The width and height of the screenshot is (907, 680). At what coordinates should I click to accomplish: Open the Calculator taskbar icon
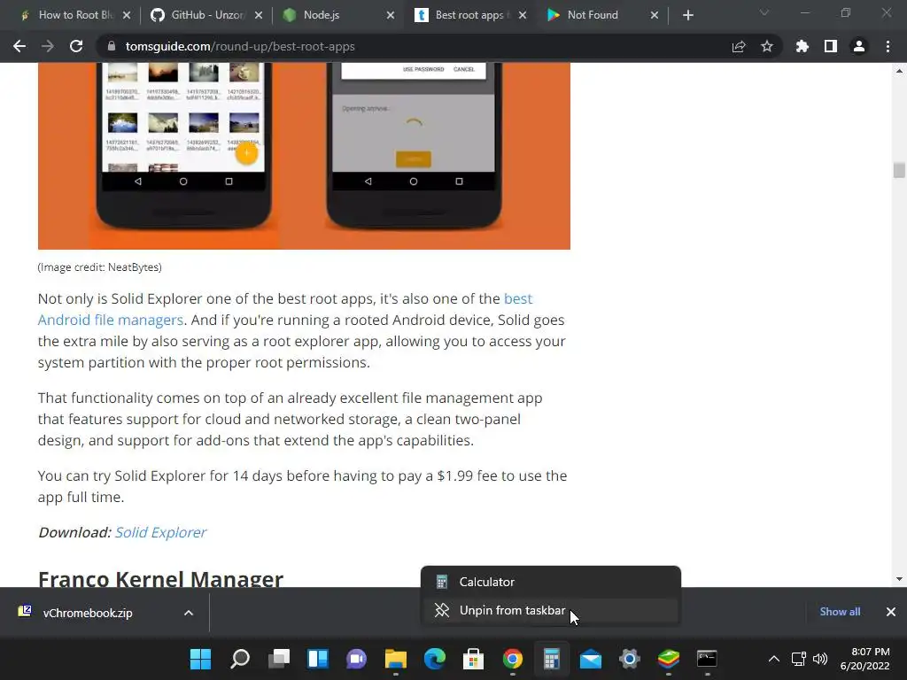pyautogui.click(x=551, y=659)
